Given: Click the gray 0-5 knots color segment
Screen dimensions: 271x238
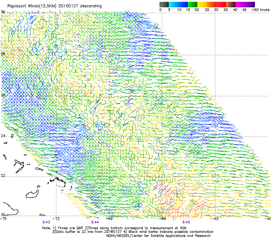Looking at the screenshot, I should pos(164,4).
